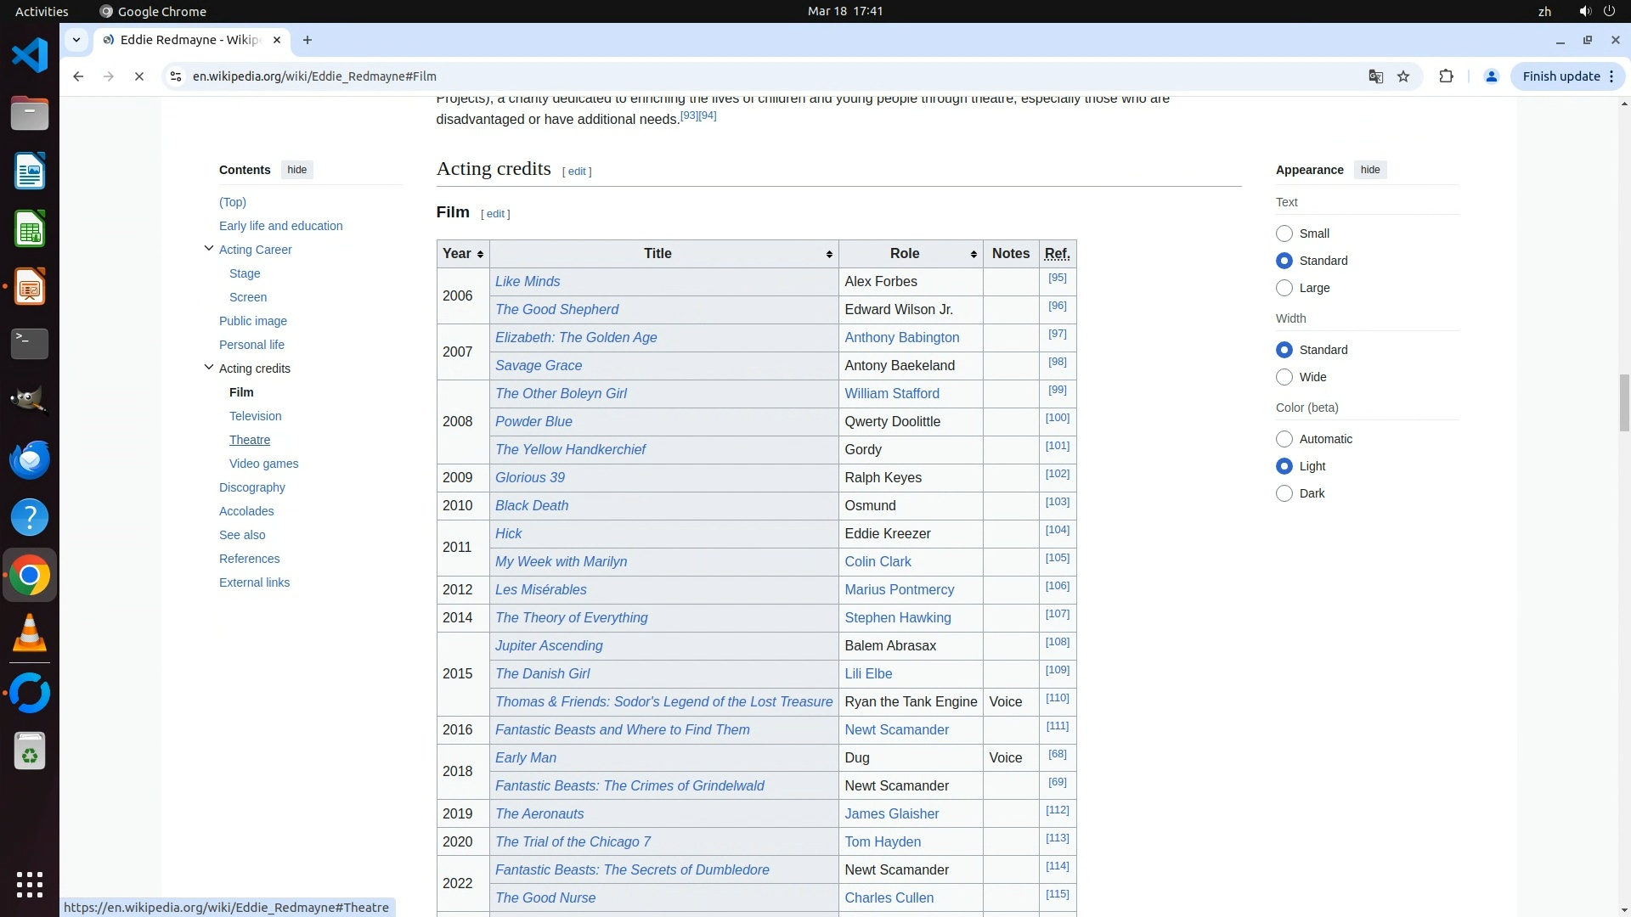This screenshot has width=1631, height=917.
Task: Open the tab search dropdown arrow
Action: [76, 40]
